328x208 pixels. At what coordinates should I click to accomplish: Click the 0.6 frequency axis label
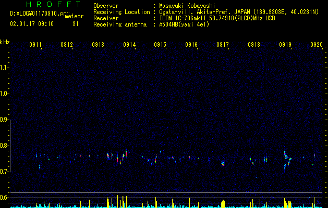[x=4, y=198]
